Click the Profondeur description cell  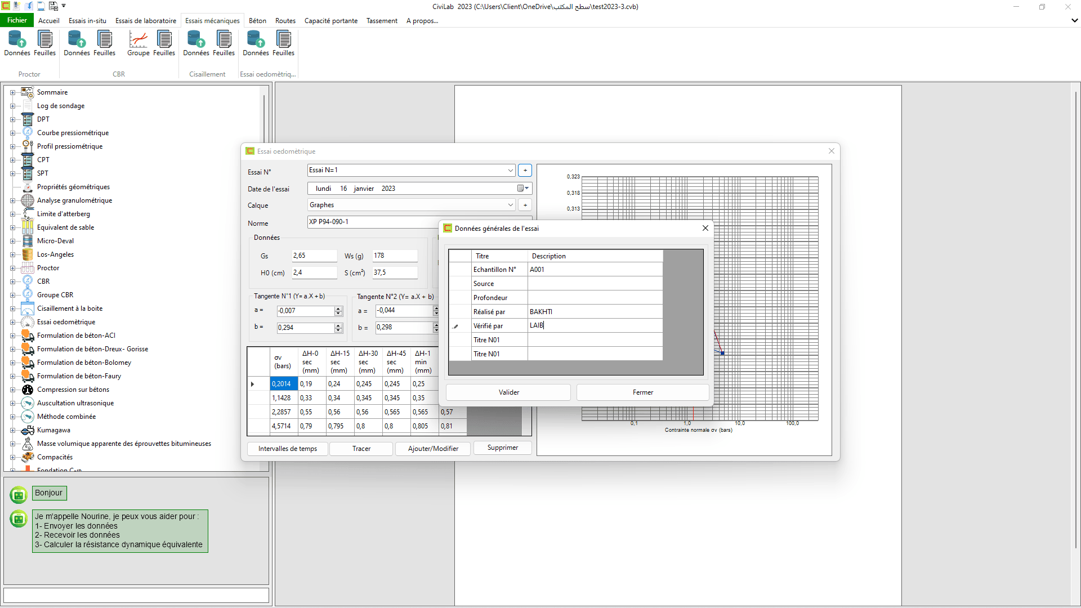click(595, 298)
